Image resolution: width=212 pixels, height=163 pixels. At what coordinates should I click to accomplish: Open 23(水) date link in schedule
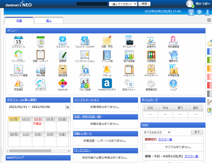click(x=38, y=119)
